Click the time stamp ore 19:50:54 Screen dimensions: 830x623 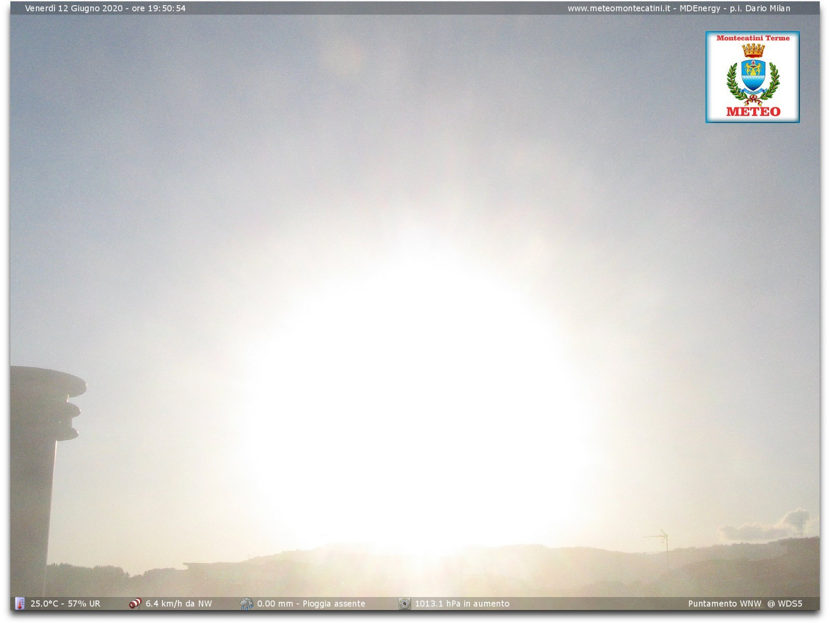pyautogui.click(x=159, y=8)
